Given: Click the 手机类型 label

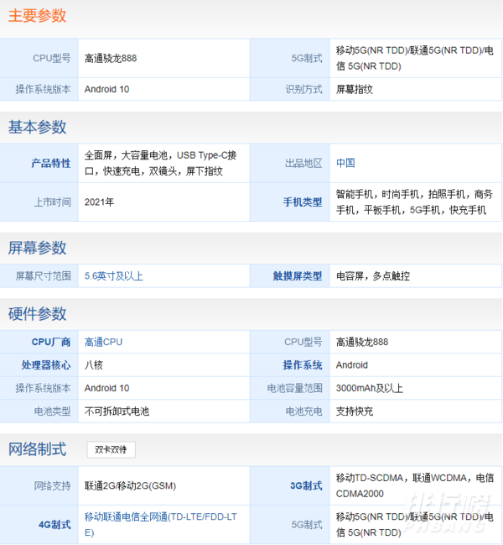Looking at the screenshot, I should click(303, 202).
